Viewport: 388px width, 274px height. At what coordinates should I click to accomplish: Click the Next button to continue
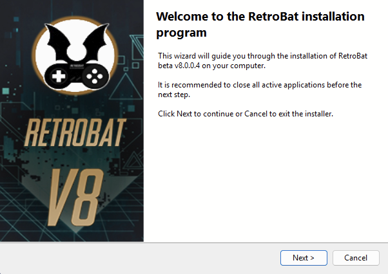click(x=304, y=257)
